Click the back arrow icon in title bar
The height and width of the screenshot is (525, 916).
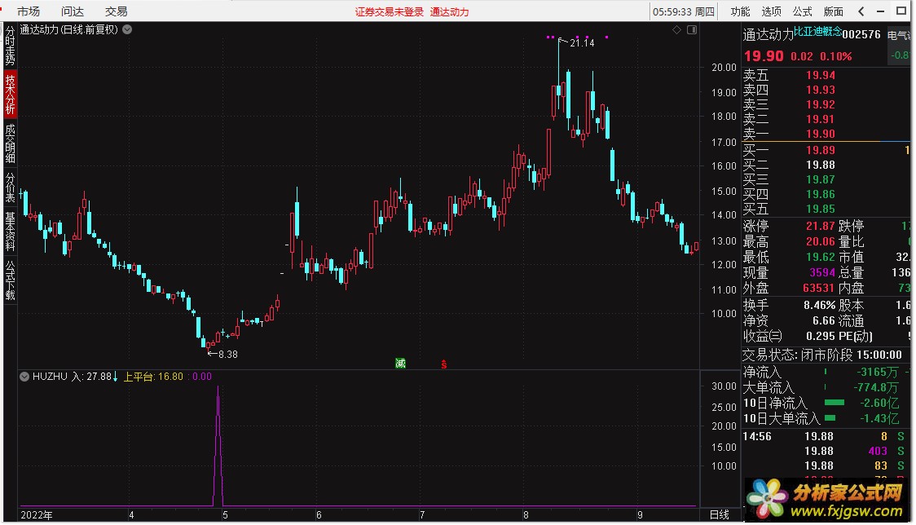(x=861, y=11)
